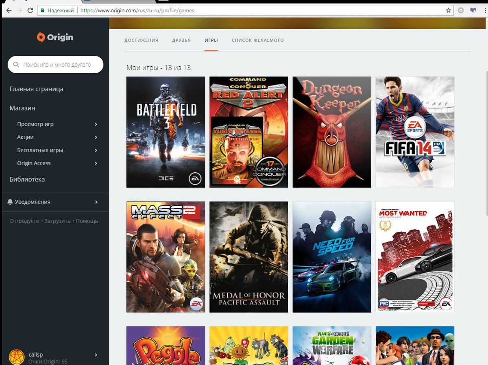Click the blue heart extension icon
This screenshot has width=488, height=365.
coord(473,11)
